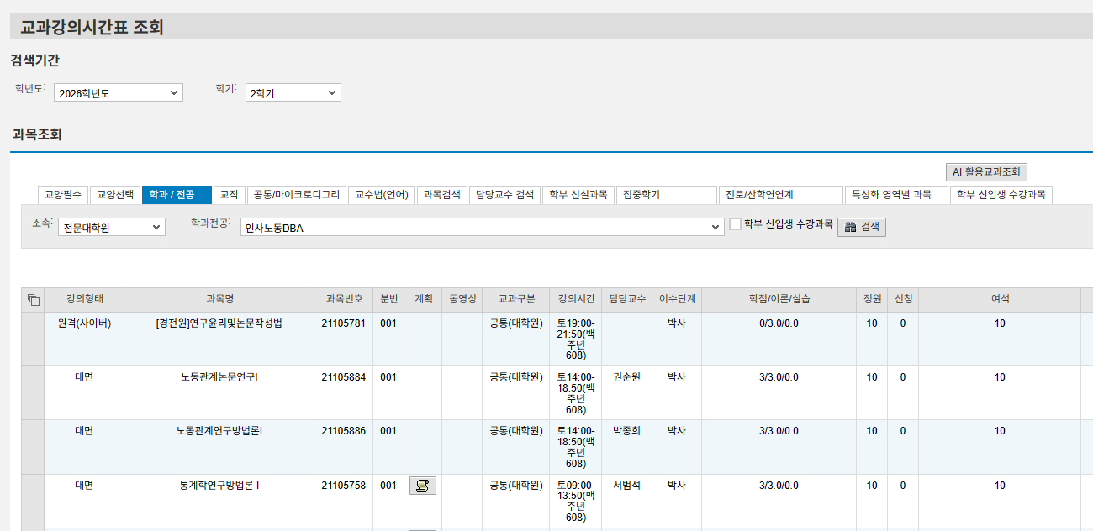Click professor name 권순원

627,377
